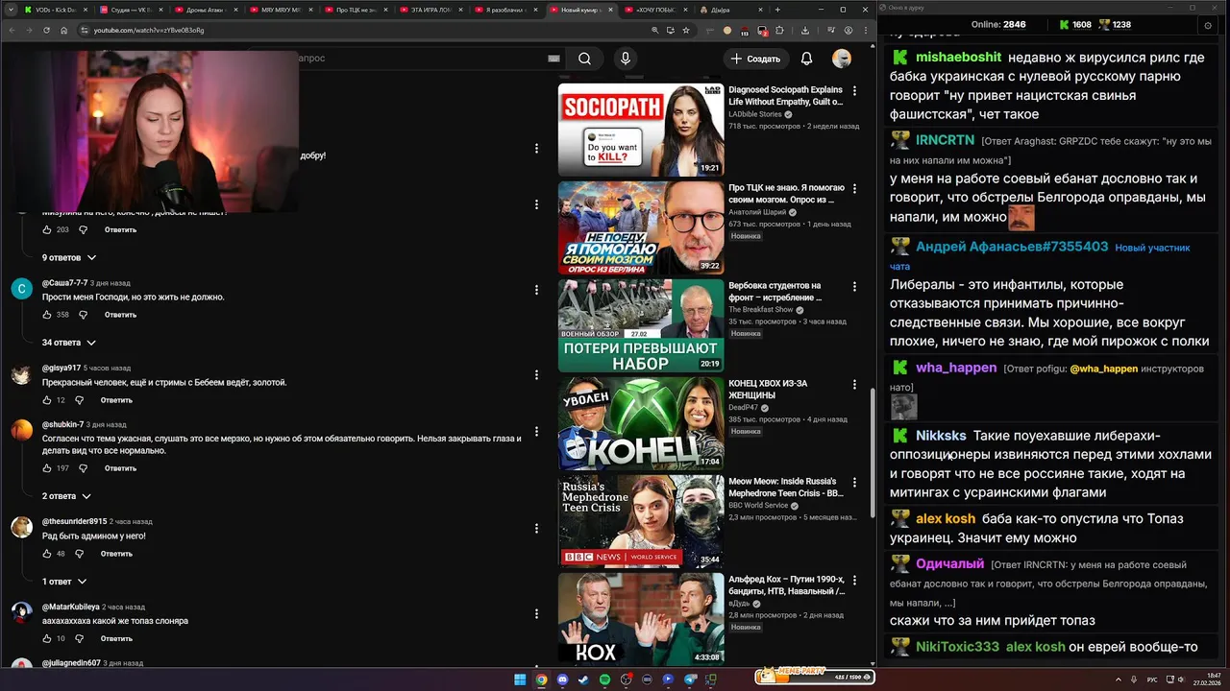The width and height of the screenshot is (1230, 691).
Task: Open the LADbible Stories channel link
Action: pyautogui.click(x=755, y=114)
